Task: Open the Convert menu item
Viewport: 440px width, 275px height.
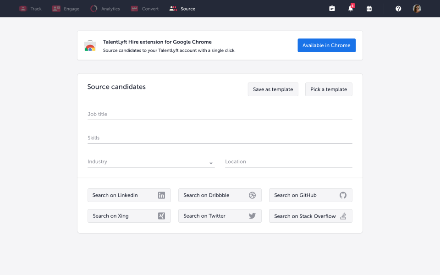Action: [144, 8]
